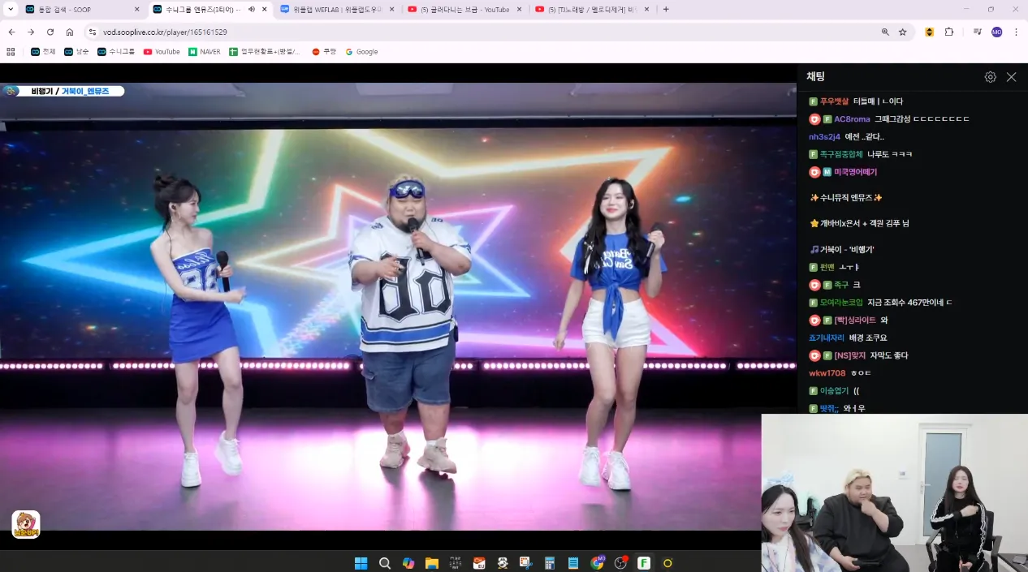Mute the audio on the playing tab
The width and height of the screenshot is (1028, 572).
tap(251, 10)
